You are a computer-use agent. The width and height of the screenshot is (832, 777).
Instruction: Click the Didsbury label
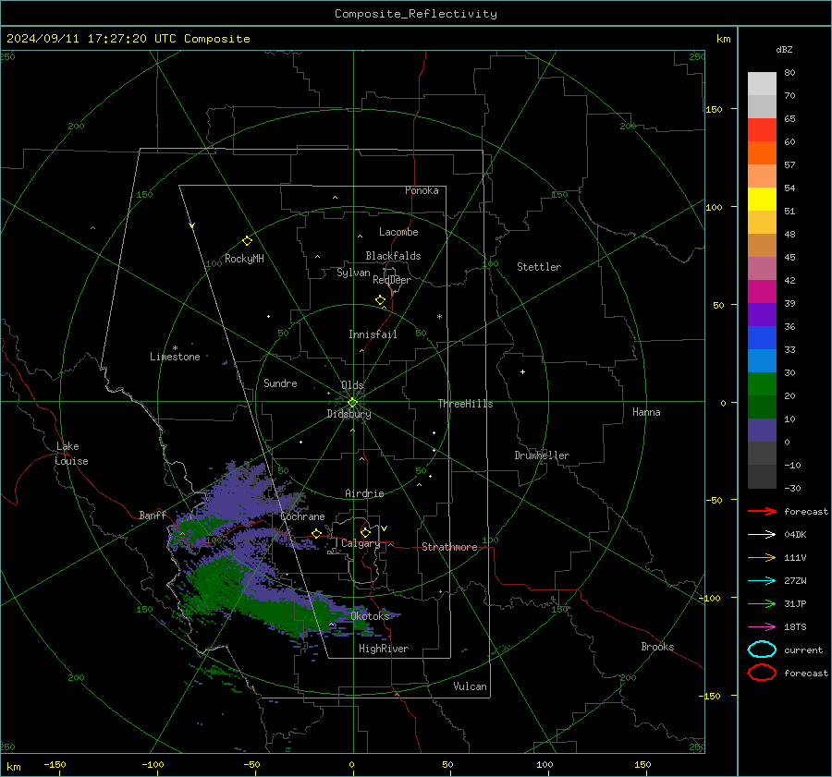click(349, 414)
